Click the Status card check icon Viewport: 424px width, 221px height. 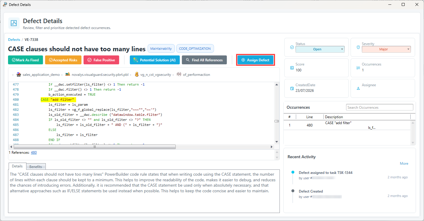click(292, 47)
